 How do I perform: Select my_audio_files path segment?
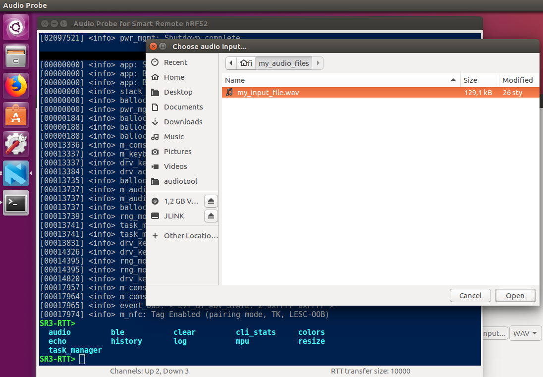[283, 63]
